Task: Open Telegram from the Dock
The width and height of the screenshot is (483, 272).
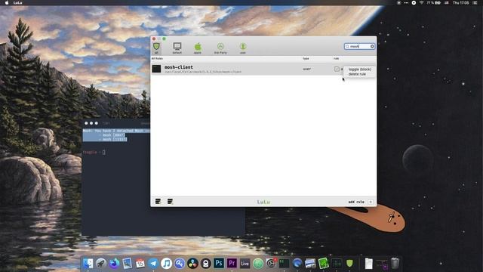Action: pos(153,264)
